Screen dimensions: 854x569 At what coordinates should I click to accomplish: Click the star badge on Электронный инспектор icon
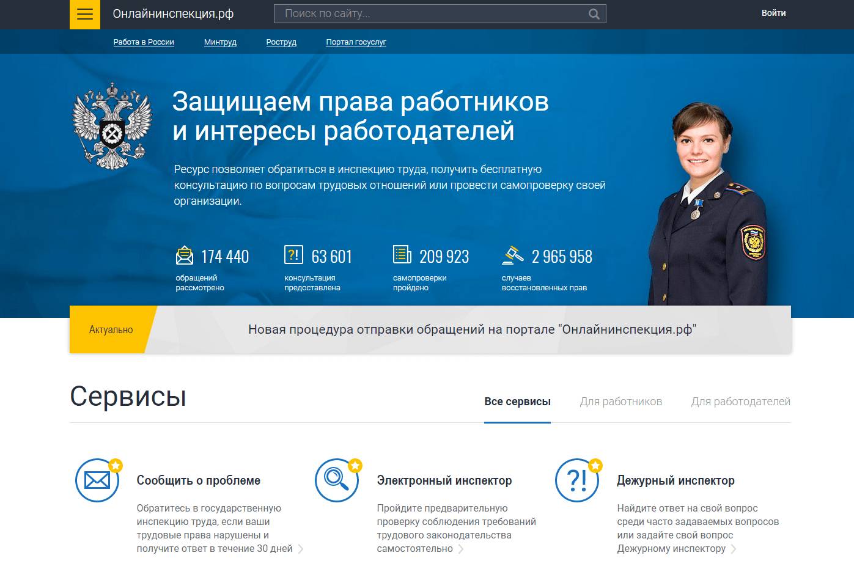point(355,466)
